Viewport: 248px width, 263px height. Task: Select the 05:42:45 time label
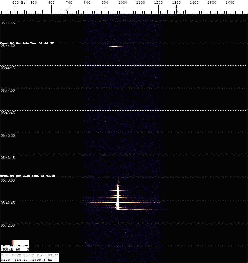coord(8,203)
